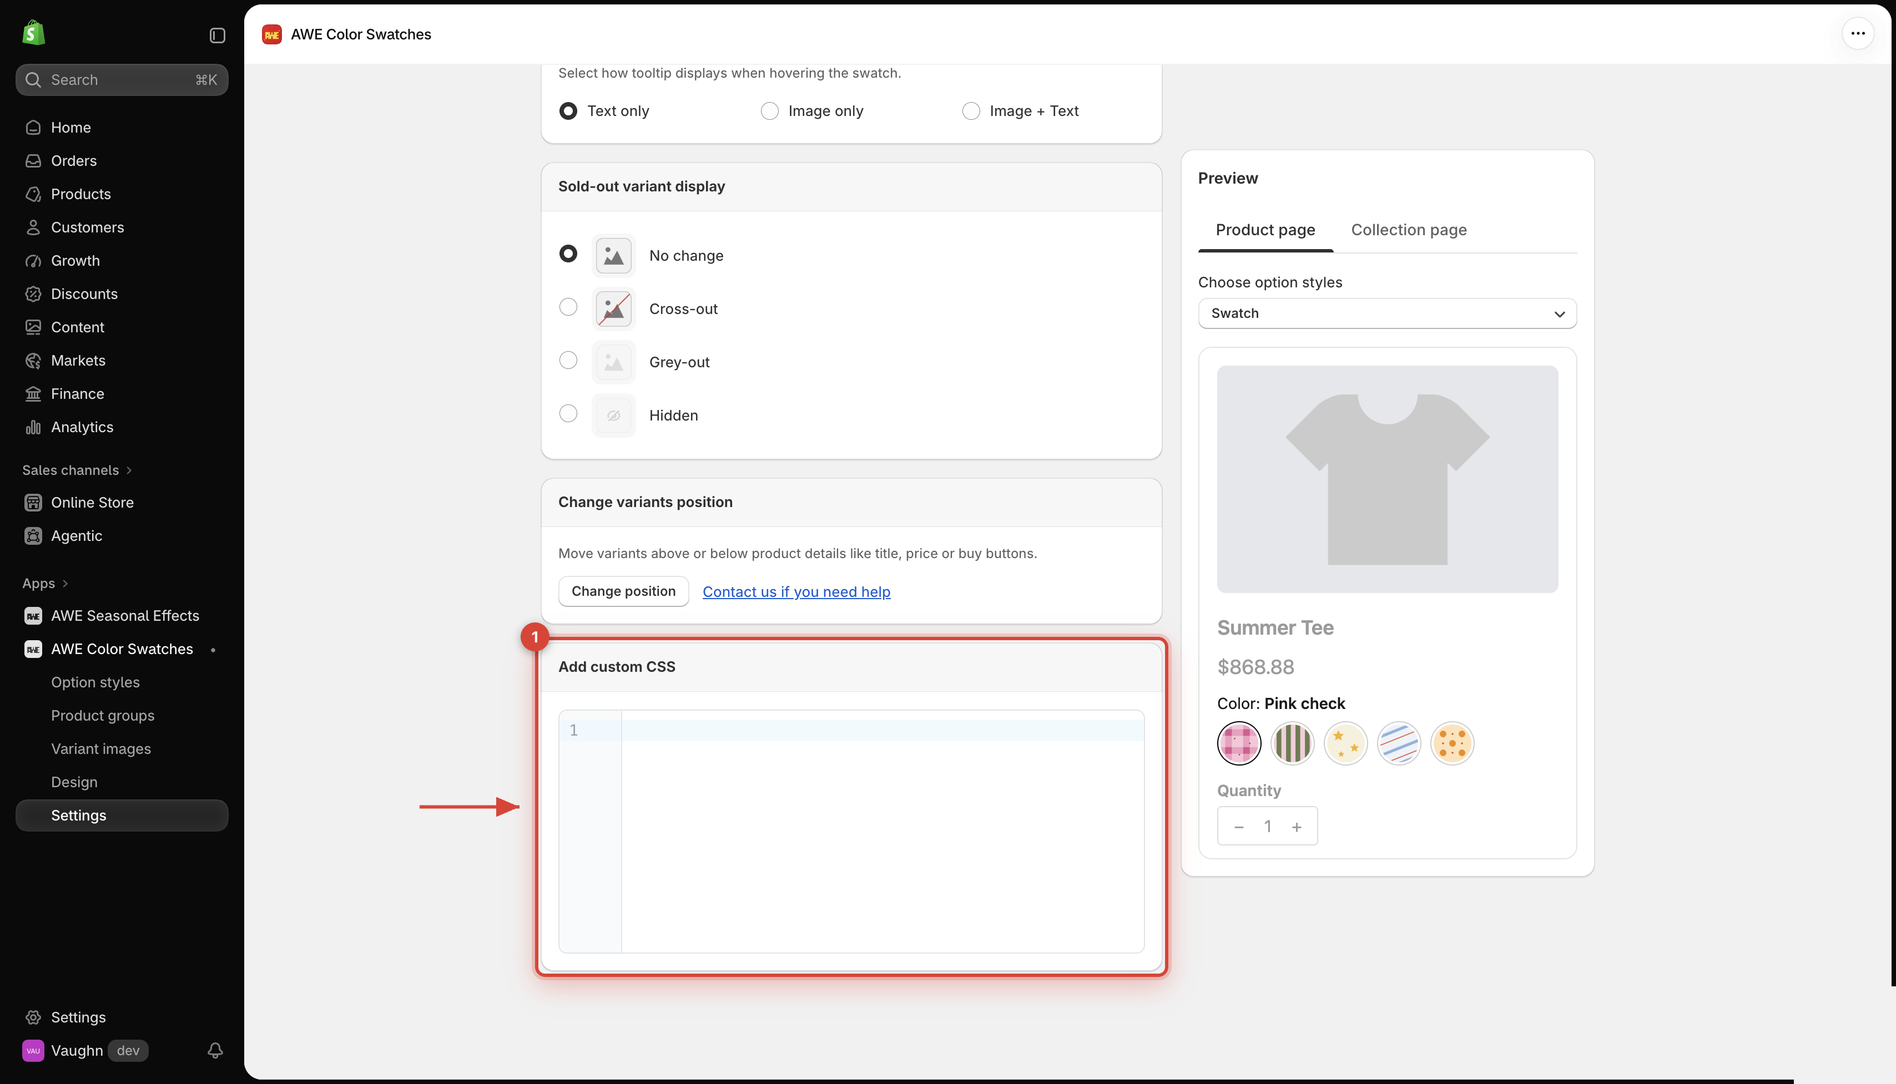Open the Orders inbox icon
Screen dimensions: 1896x1084
click(33, 161)
